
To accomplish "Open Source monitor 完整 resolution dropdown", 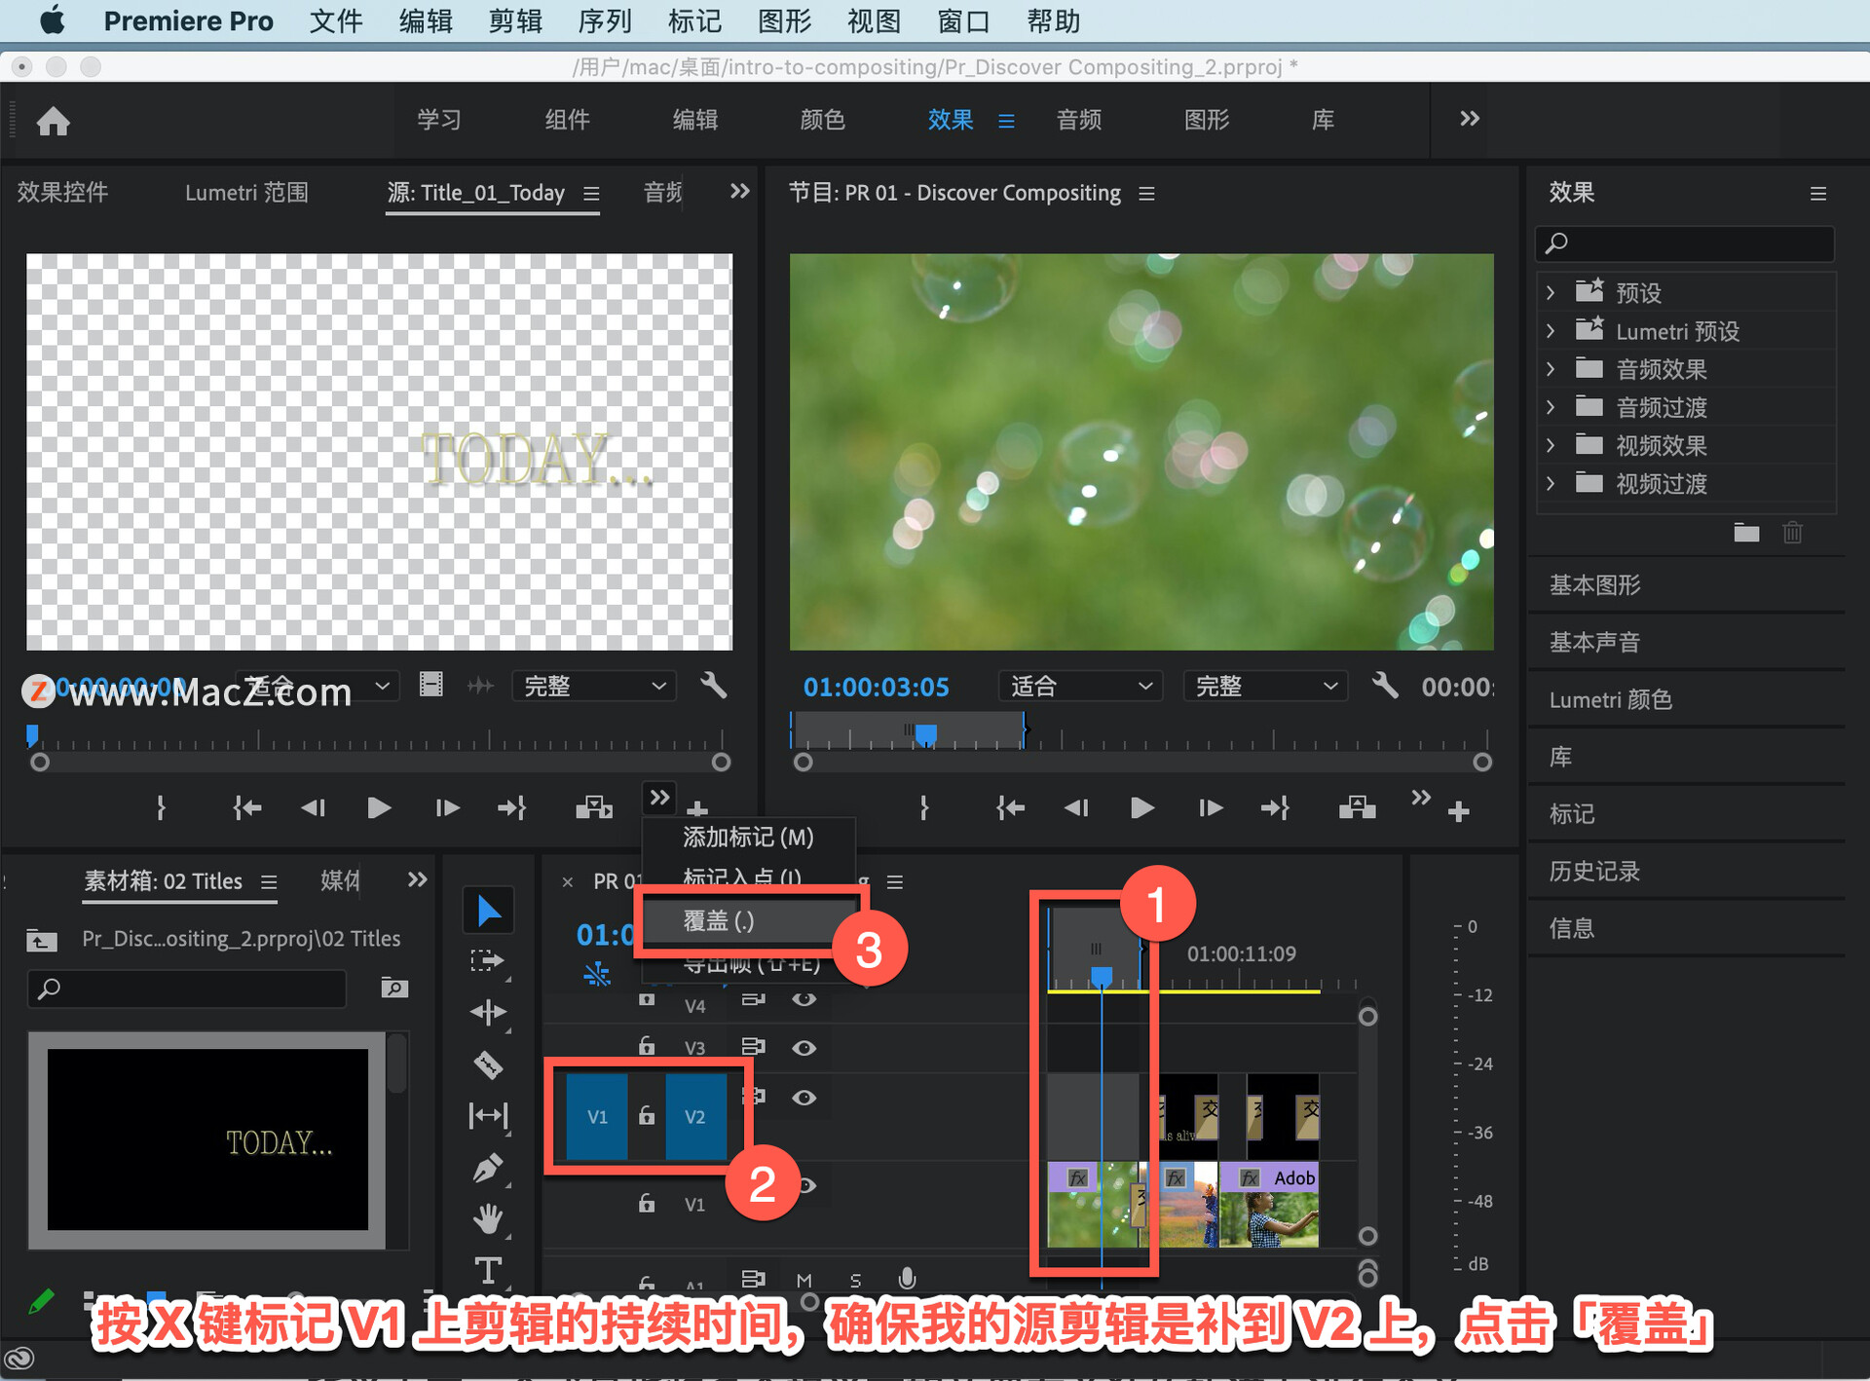I will tap(593, 687).
